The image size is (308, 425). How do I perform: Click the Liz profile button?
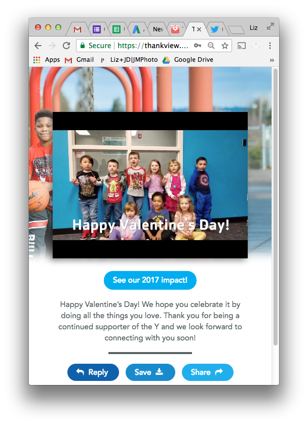click(253, 28)
